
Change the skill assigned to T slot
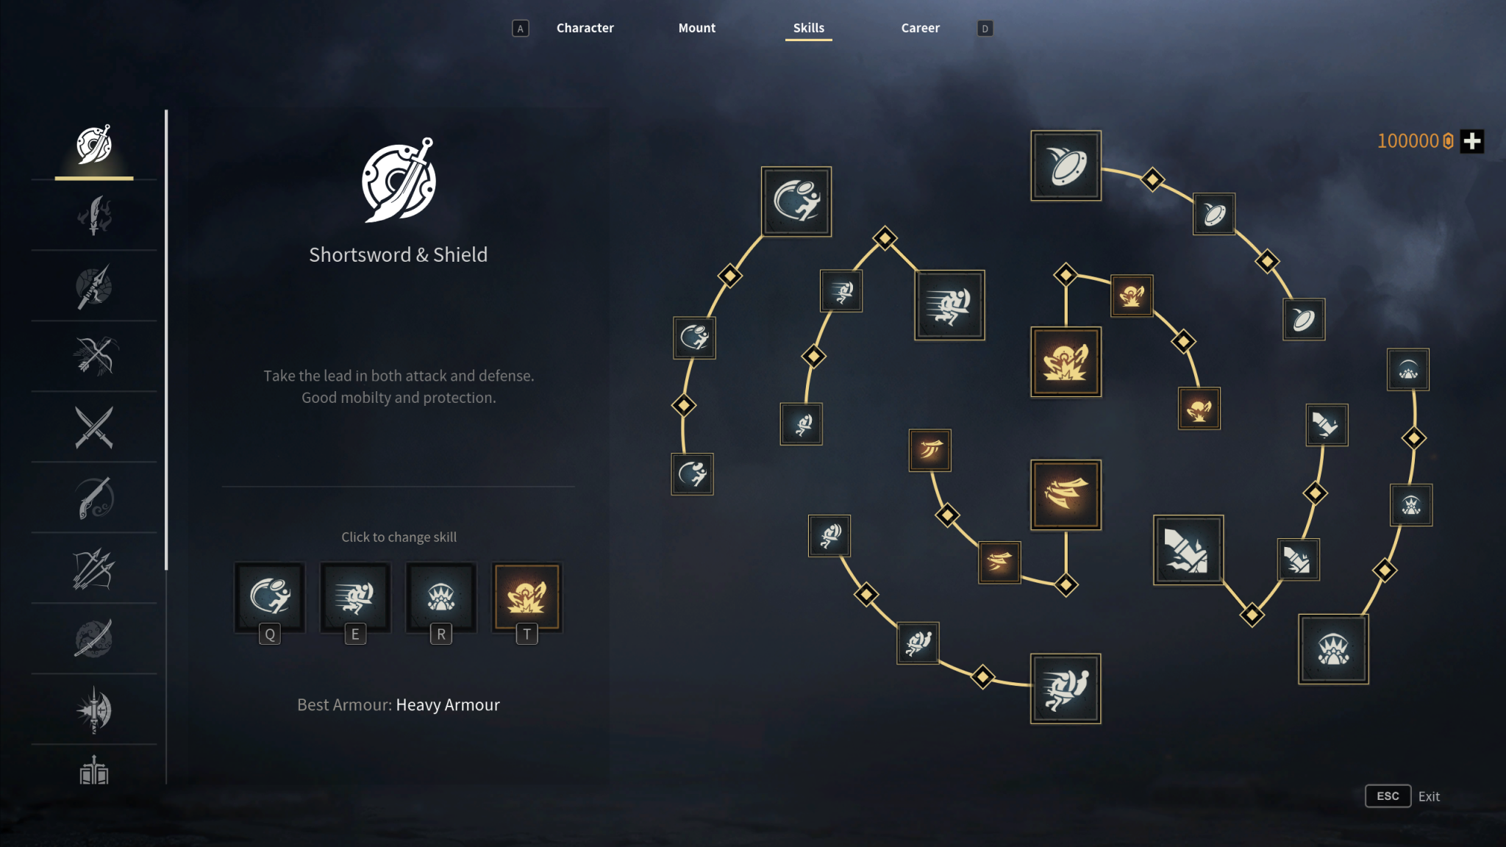click(527, 597)
